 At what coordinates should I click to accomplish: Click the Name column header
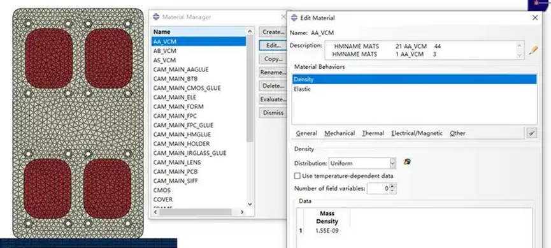click(x=199, y=32)
